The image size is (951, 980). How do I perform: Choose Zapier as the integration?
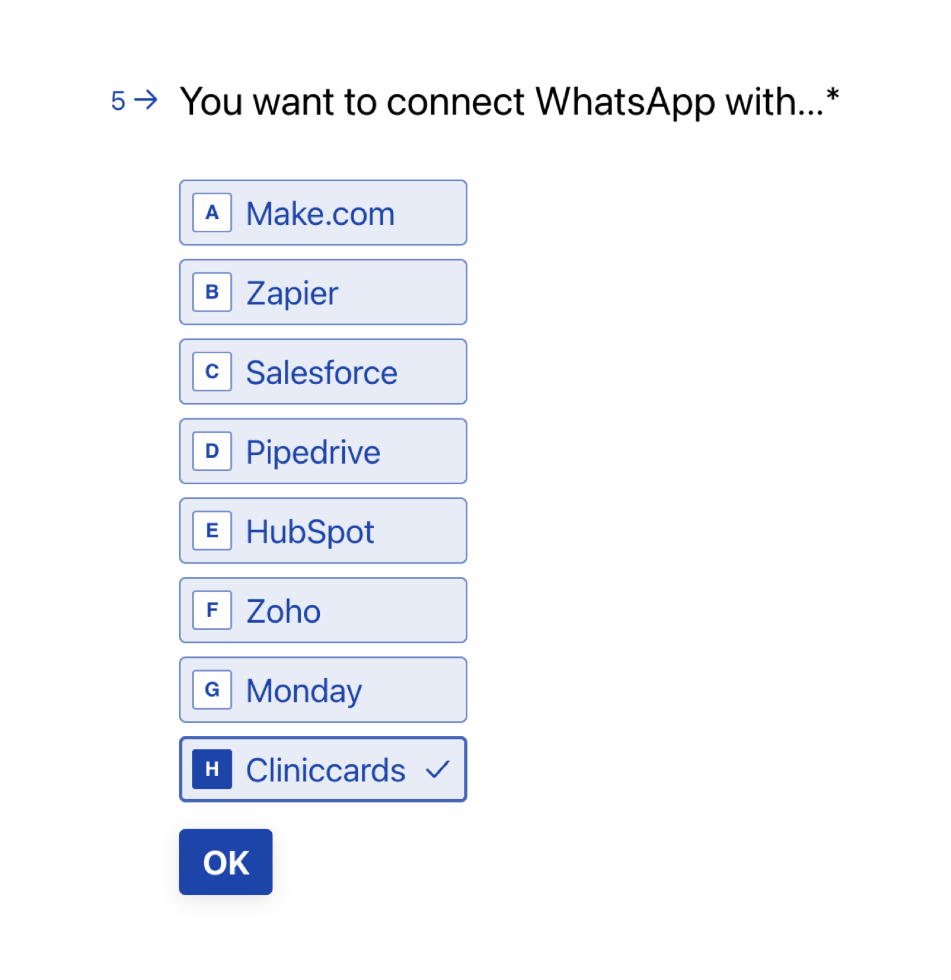pyautogui.click(x=323, y=292)
